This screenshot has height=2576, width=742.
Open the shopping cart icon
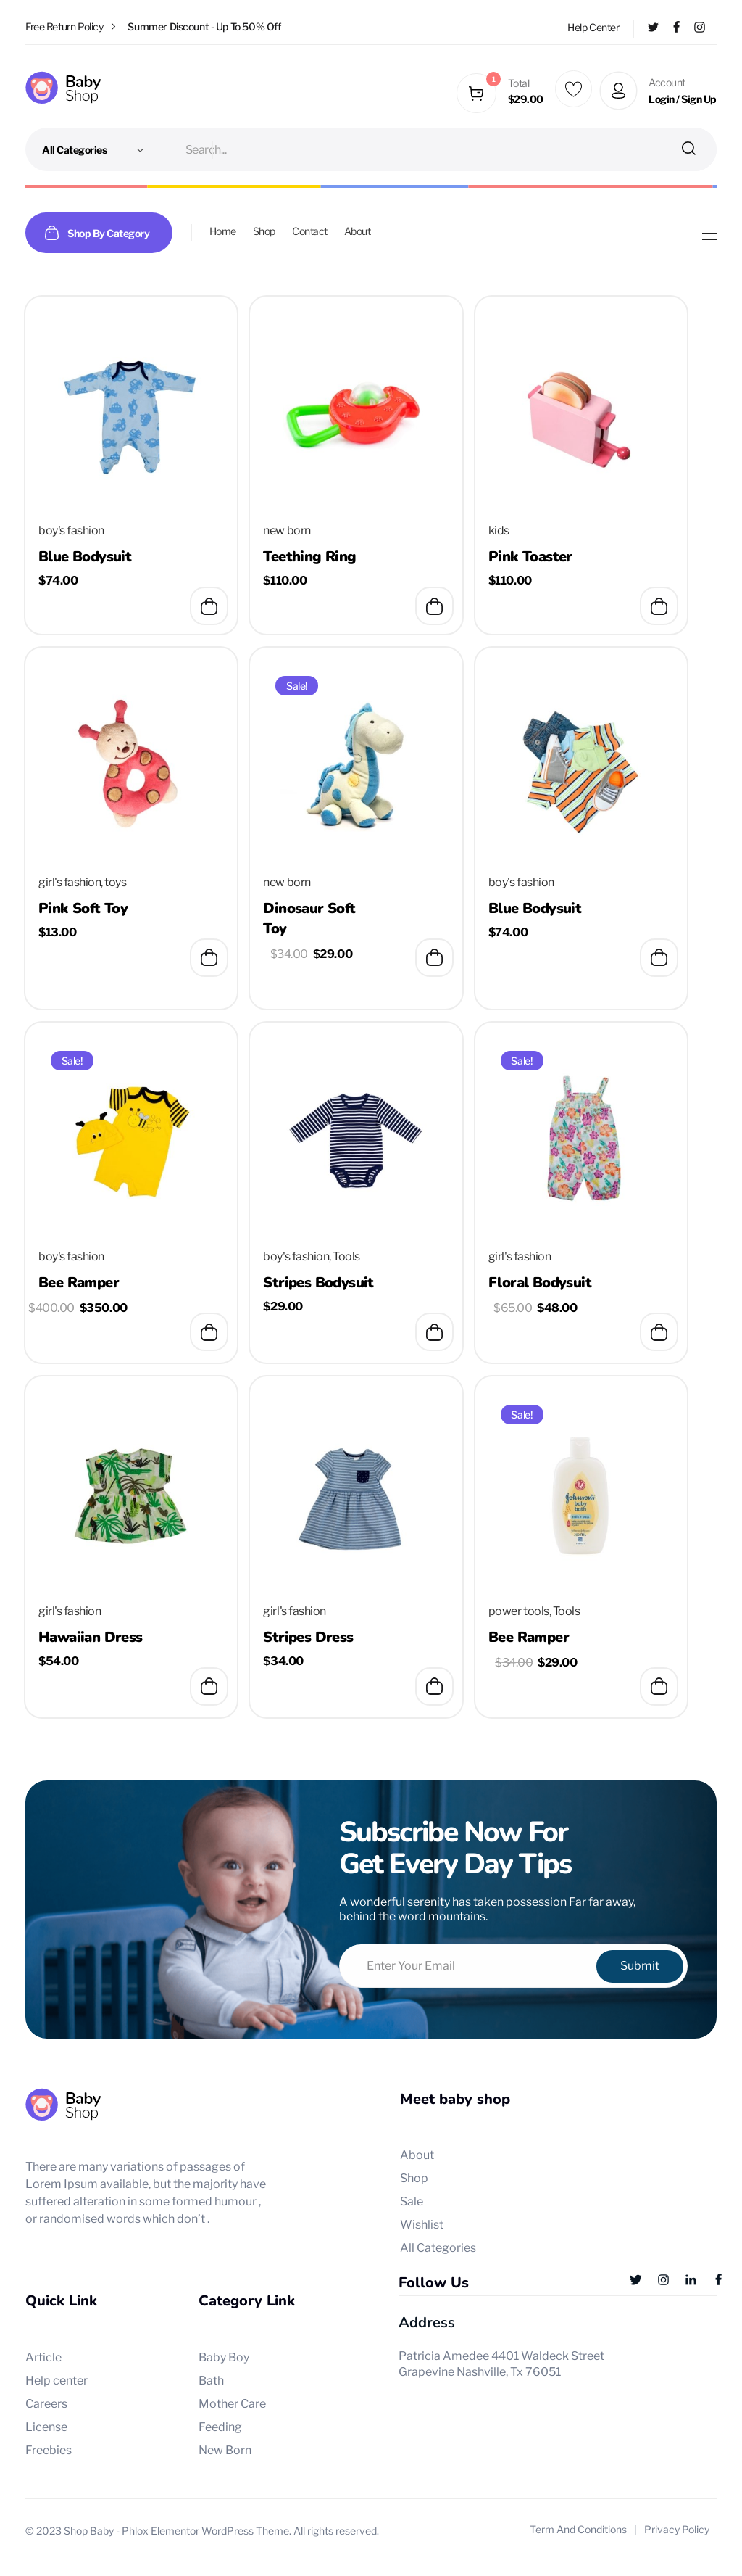pos(476,93)
